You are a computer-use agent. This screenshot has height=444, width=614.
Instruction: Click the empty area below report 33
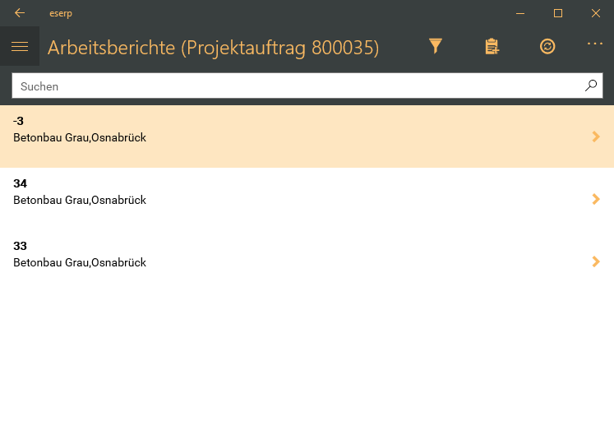[x=307, y=362]
